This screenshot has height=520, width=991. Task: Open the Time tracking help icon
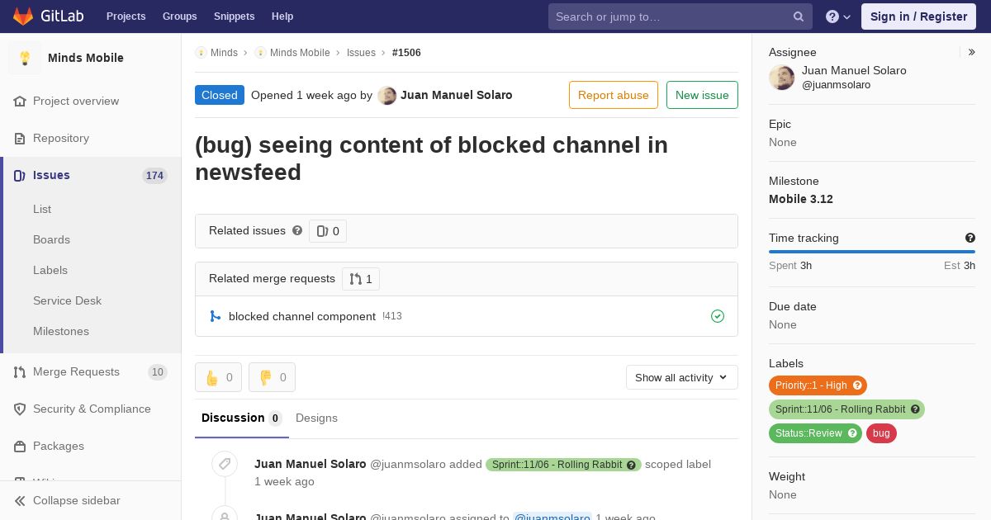970,238
